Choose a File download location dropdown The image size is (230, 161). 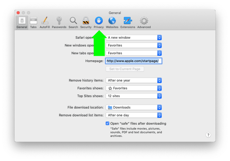click(x=134, y=108)
